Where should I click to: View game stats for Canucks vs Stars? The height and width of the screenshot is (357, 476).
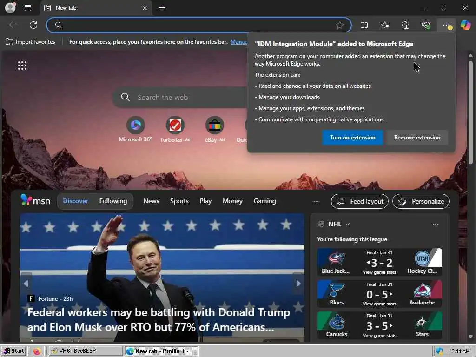(379, 336)
